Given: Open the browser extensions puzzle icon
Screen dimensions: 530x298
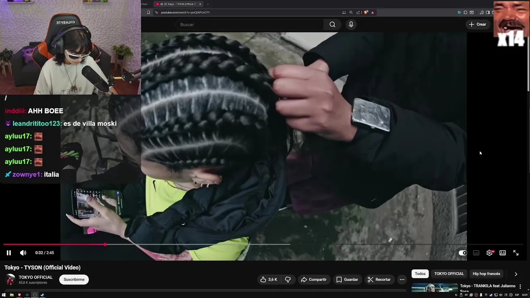Looking at the screenshot, I should pyautogui.click(x=465, y=12).
